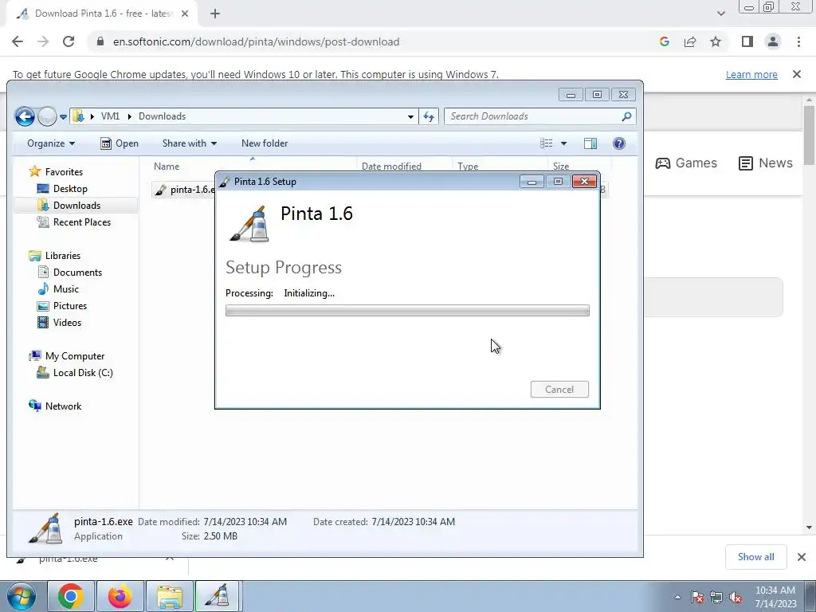
Task: Change the view icon in Explorer
Action: coord(546,143)
